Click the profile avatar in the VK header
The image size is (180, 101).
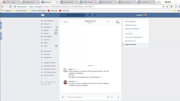pyautogui.click(x=145, y=15)
